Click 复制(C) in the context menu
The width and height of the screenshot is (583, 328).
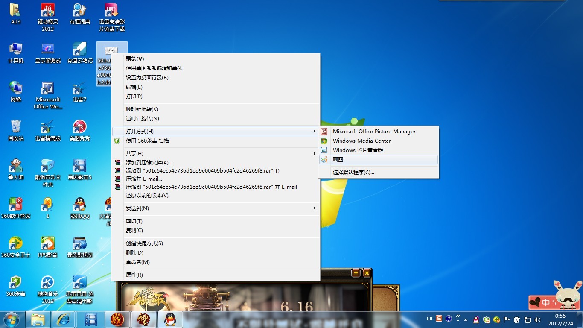click(216, 230)
